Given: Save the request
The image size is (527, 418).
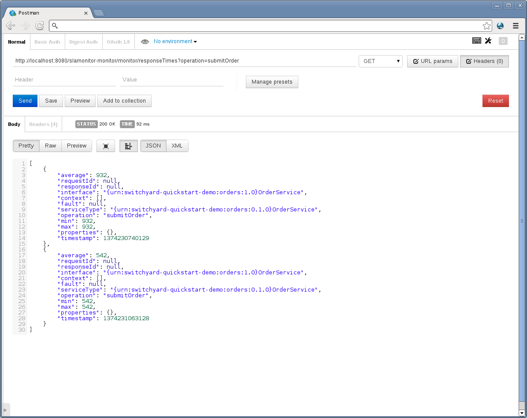Looking at the screenshot, I should pyautogui.click(x=51, y=101).
